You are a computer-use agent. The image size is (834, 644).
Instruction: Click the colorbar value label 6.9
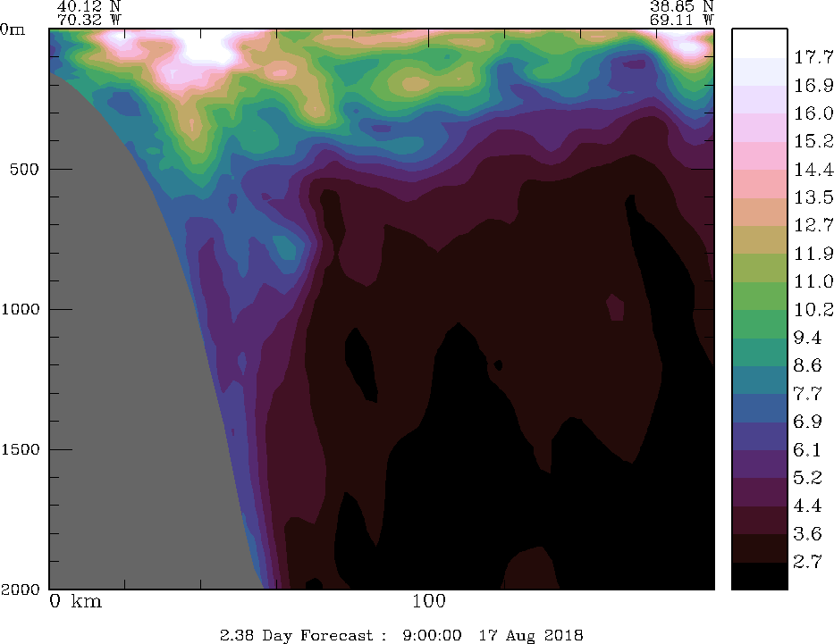[807, 422]
